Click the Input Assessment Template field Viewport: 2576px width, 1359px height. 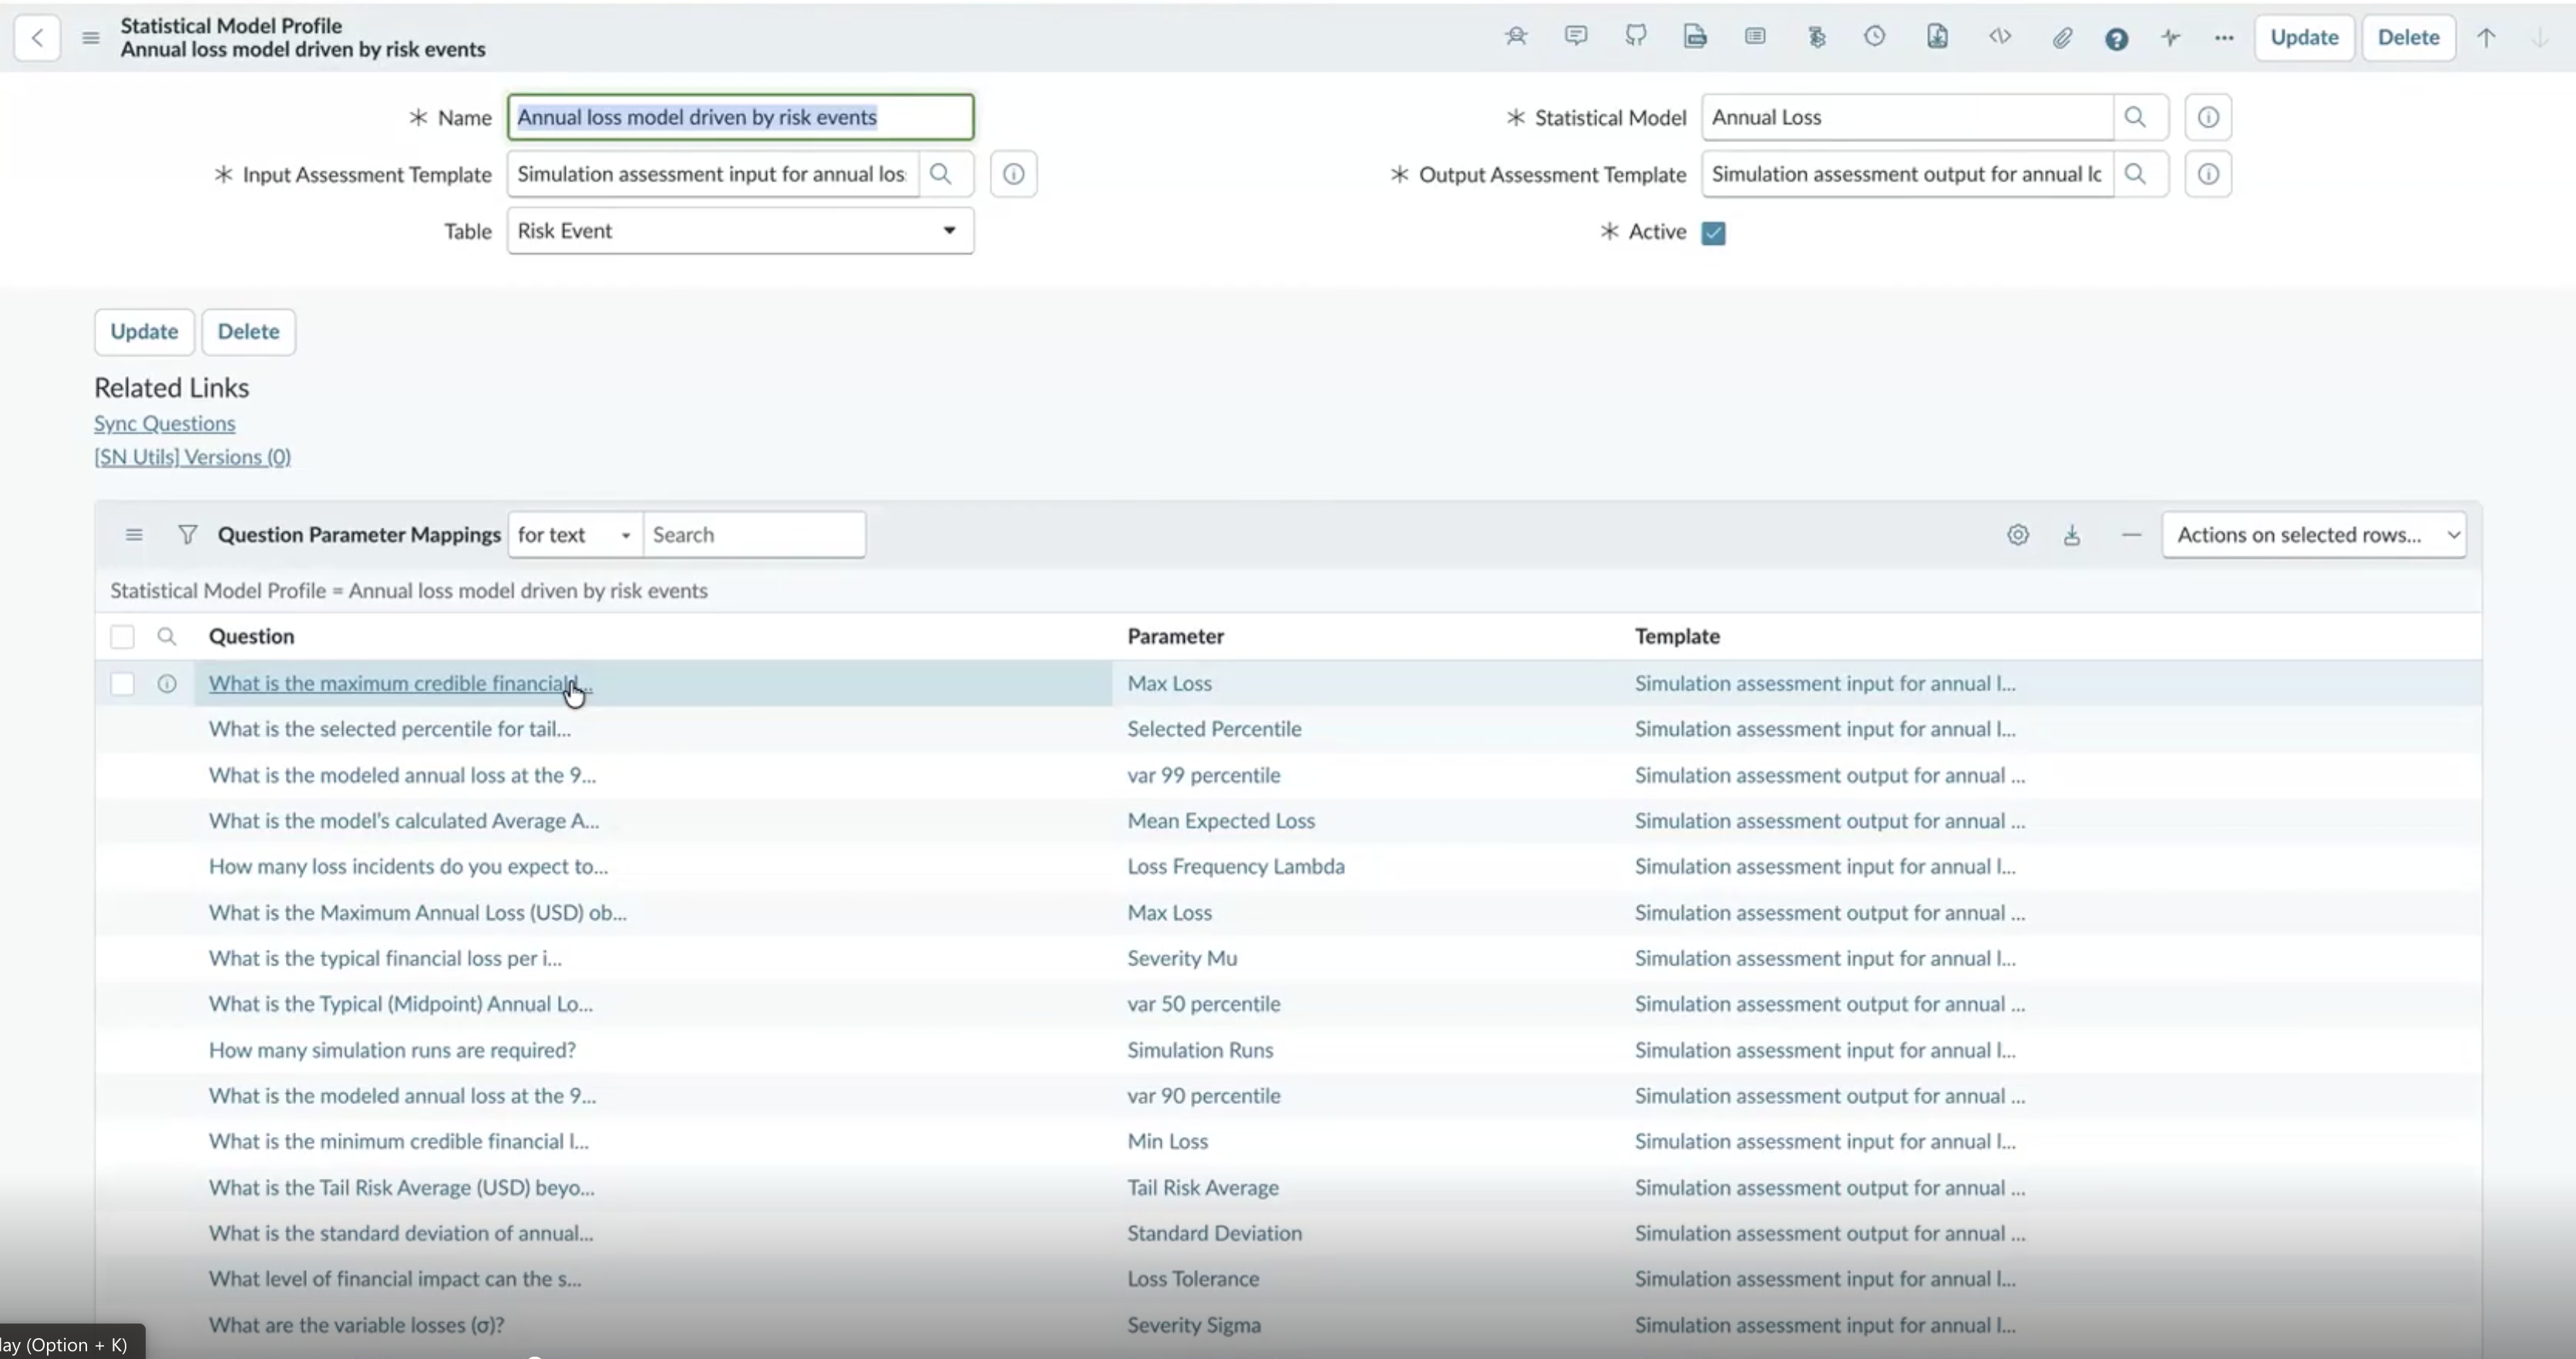pos(712,174)
